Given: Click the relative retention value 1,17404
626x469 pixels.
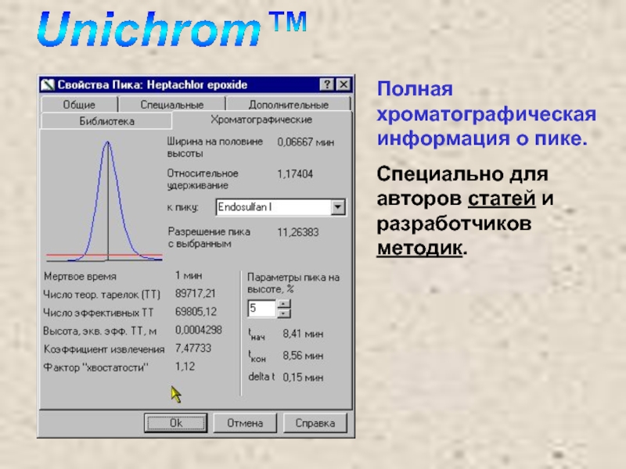Looking at the screenshot, I should [295, 174].
